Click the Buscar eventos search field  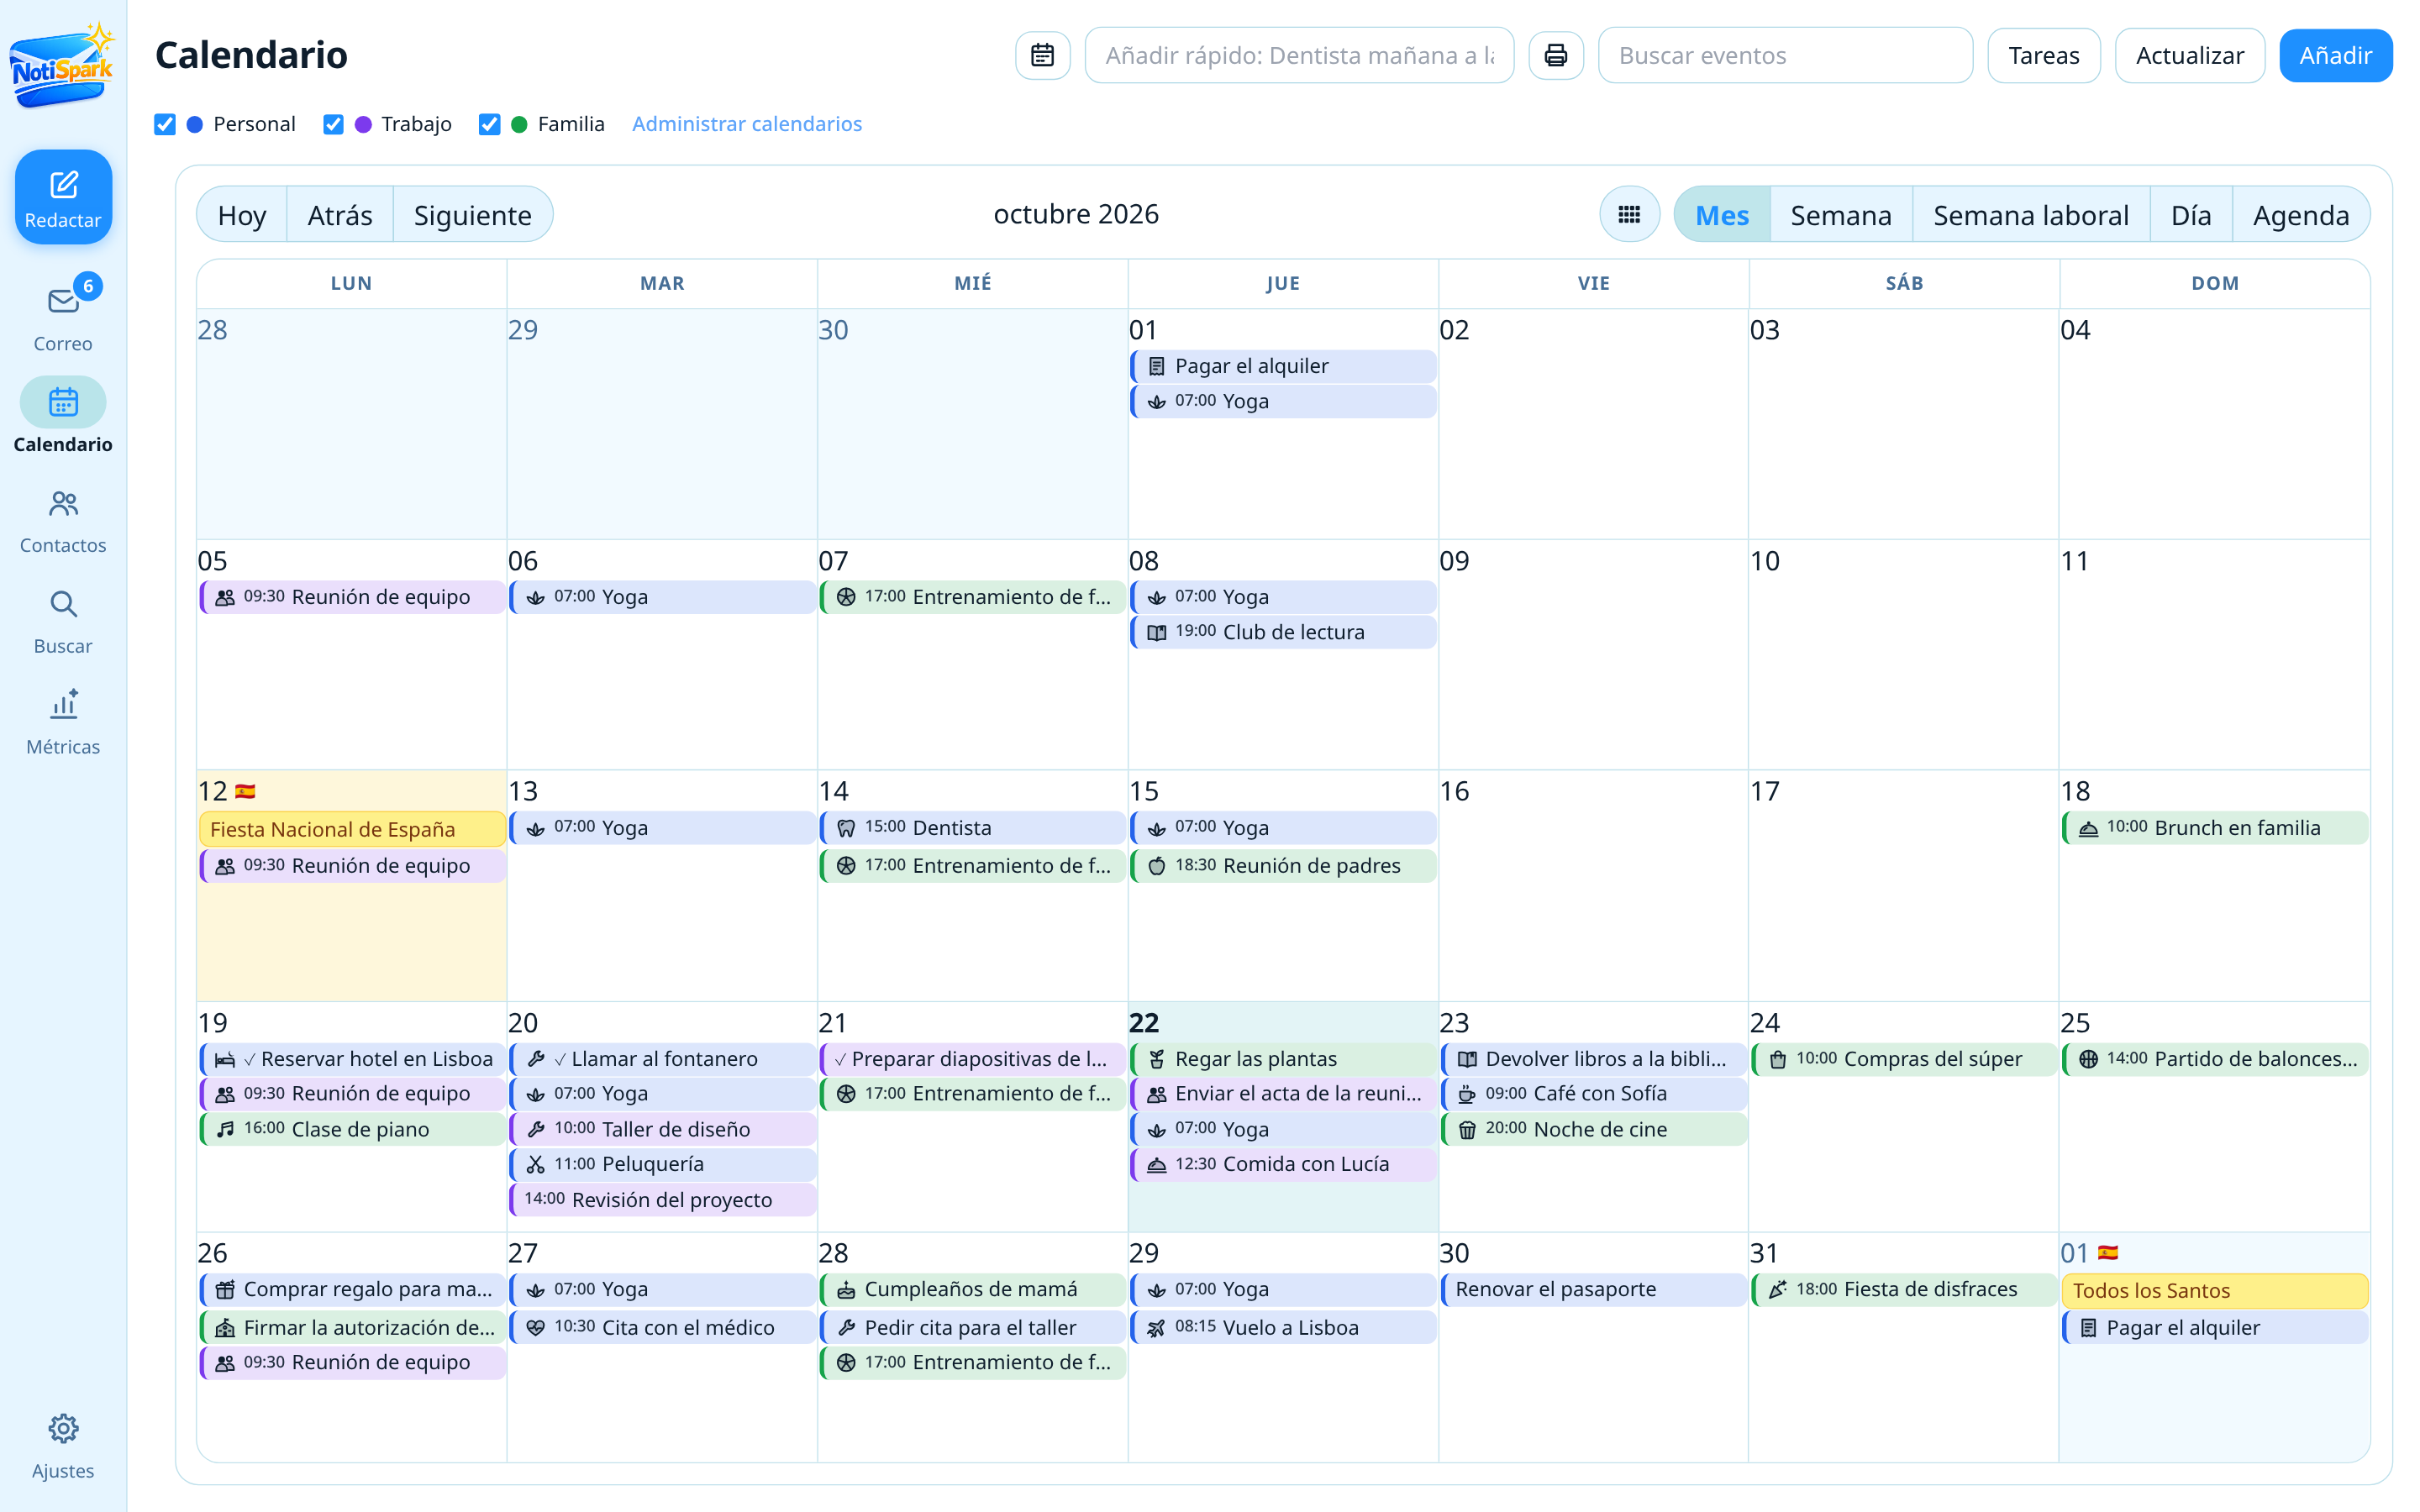1785,55
